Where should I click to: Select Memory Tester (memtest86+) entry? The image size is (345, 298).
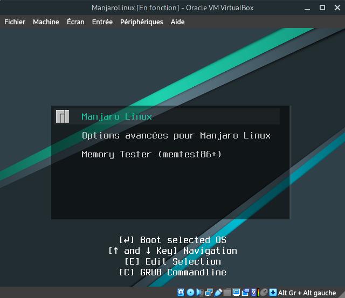[x=151, y=154]
